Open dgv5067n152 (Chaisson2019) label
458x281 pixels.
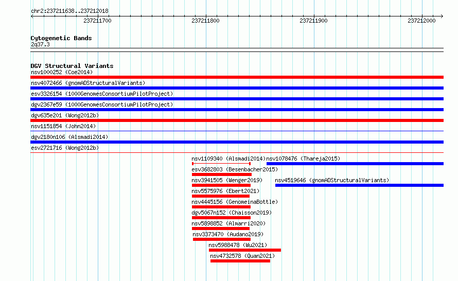pos(232,213)
